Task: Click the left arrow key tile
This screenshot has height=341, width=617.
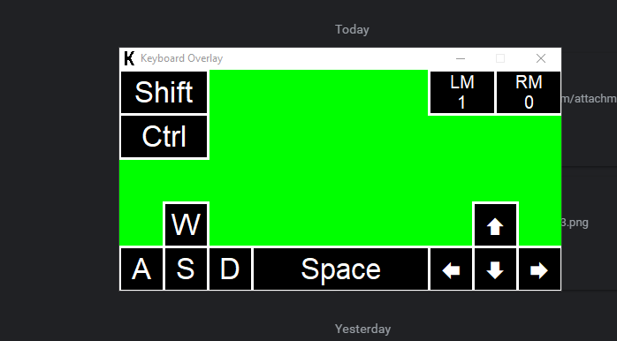Action: coord(451,269)
